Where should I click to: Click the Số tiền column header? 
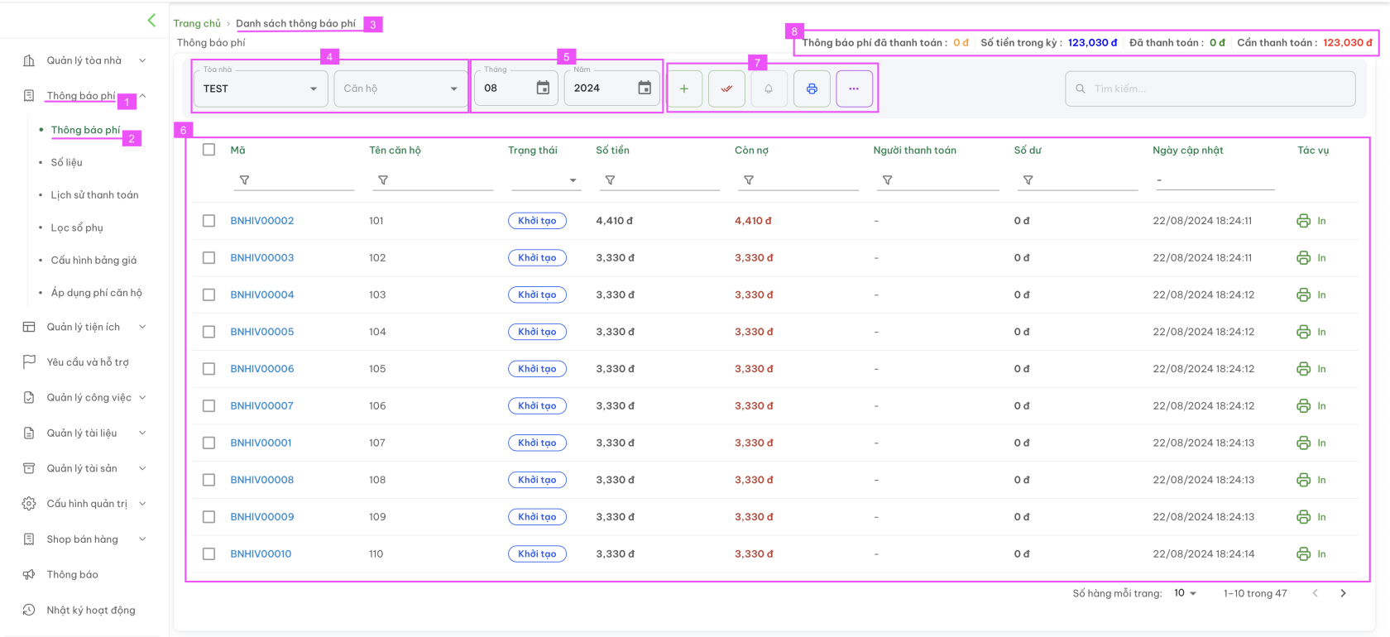tap(612, 150)
